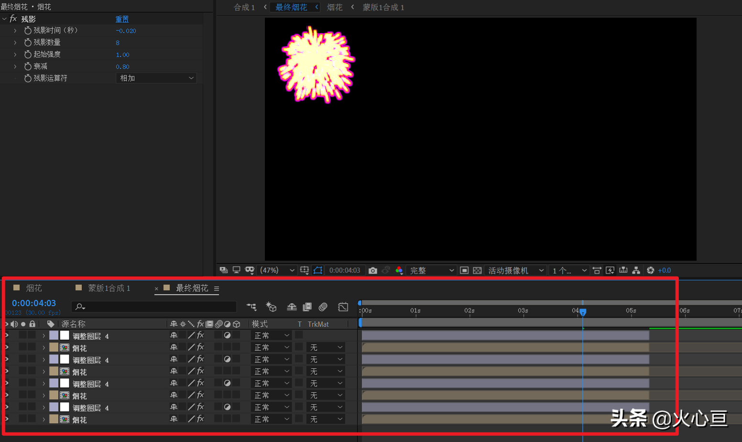This screenshot has height=442, width=742.
Task: Click 起始强度 value 1.00
Action: [122, 55]
